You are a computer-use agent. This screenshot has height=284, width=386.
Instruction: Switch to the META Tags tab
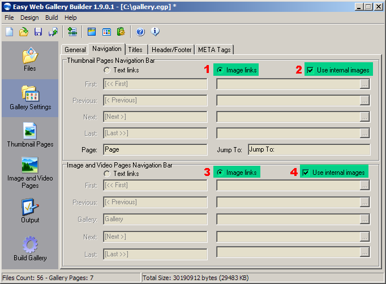pyautogui.click(x=214, y=49)
